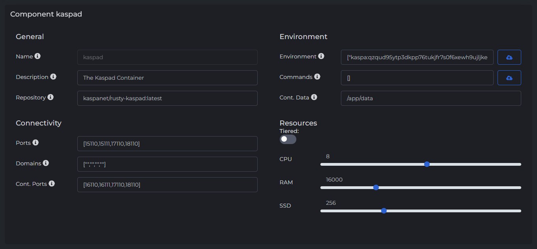Click into the Repository input field

(x=167, y=98)
